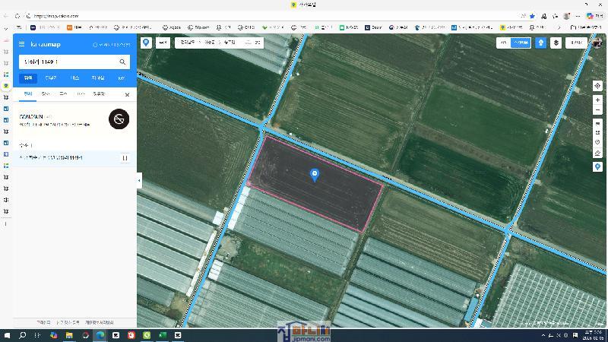
Task: Switch to the standard map mode
Action: point(503,43)
